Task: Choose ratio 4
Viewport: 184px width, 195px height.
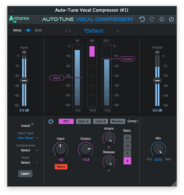Action: [127, 161]
